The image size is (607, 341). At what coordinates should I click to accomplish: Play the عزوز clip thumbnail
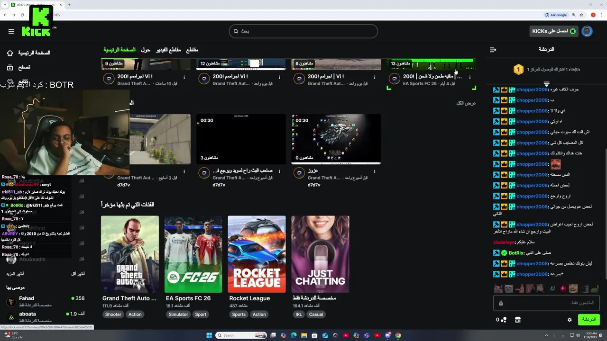pos(336,139)
